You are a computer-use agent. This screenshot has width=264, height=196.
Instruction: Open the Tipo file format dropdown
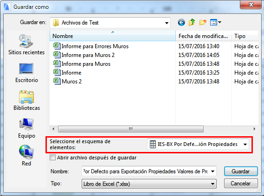tap(149, 184)
